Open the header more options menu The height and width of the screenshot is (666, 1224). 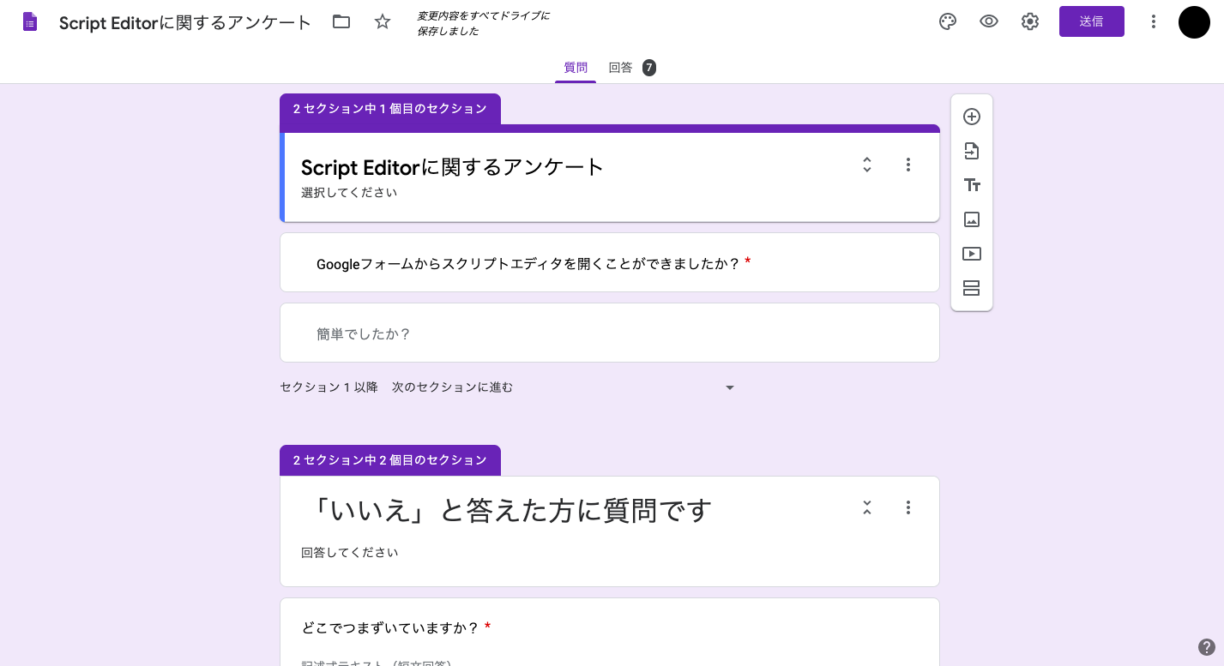pos(1154,22)
